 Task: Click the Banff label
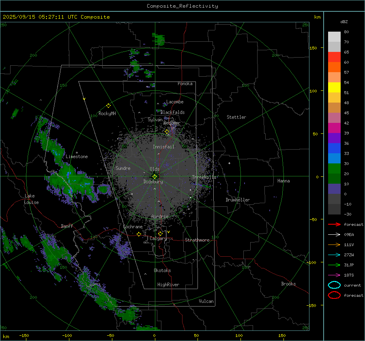click(x=67, y=226)
